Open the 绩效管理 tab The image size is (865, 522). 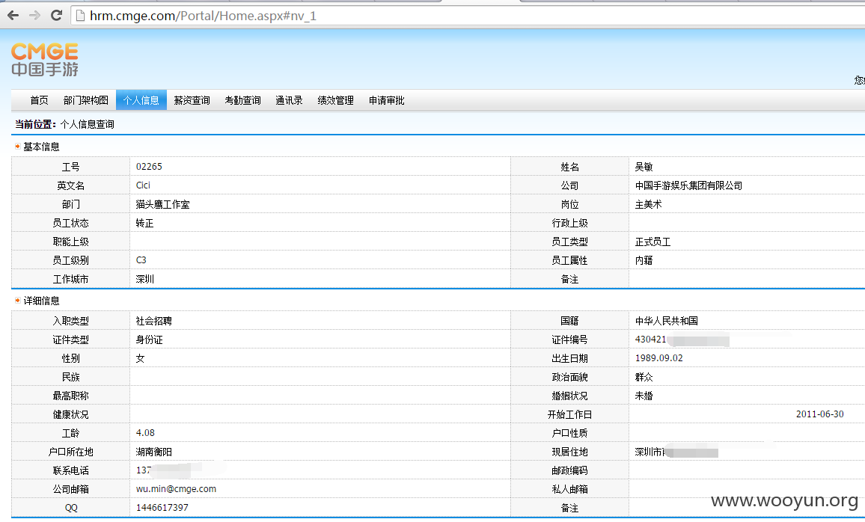click(335, 100)
